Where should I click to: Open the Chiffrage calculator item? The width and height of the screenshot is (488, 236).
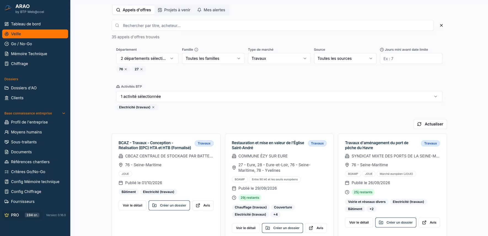point(35,64)
